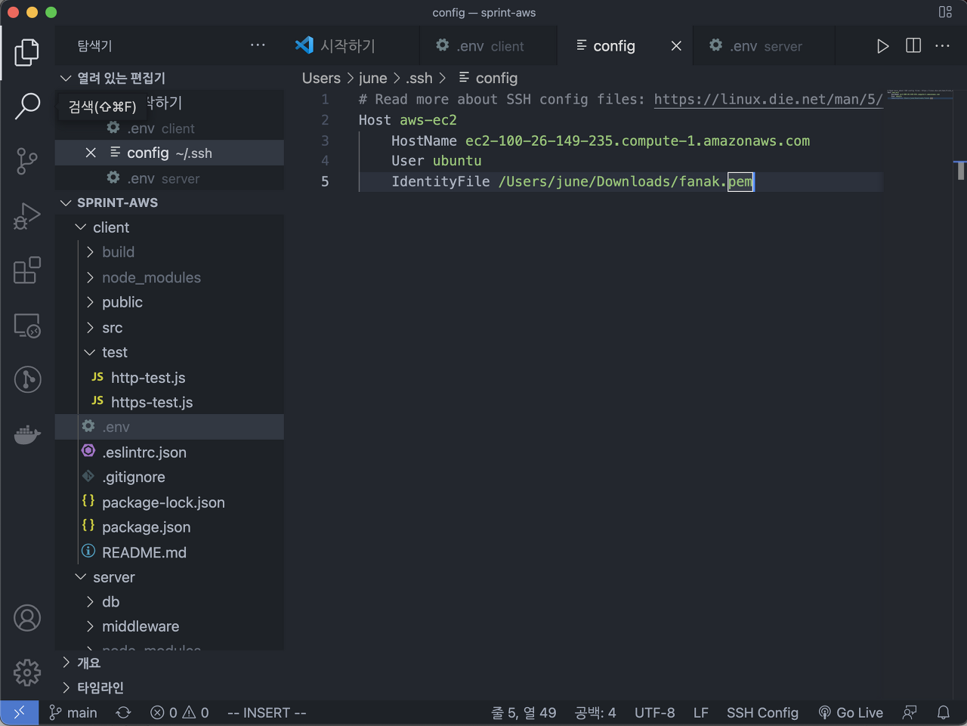Expand the node_modules folder under client
The width and height of the screenshot is (967, 726).
pos(170,277)
